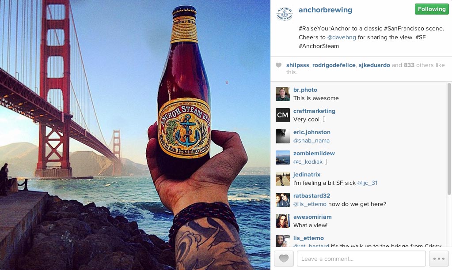
Task: Click the sjkeduardo liker name
Action: 374,65
